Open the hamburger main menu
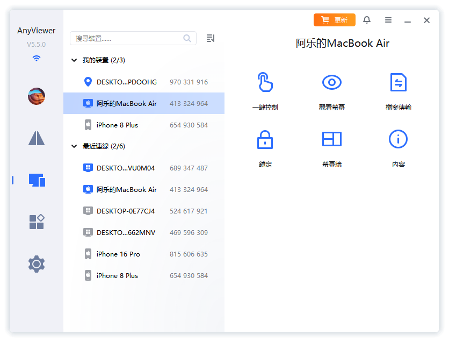 [x=388, y=20]
